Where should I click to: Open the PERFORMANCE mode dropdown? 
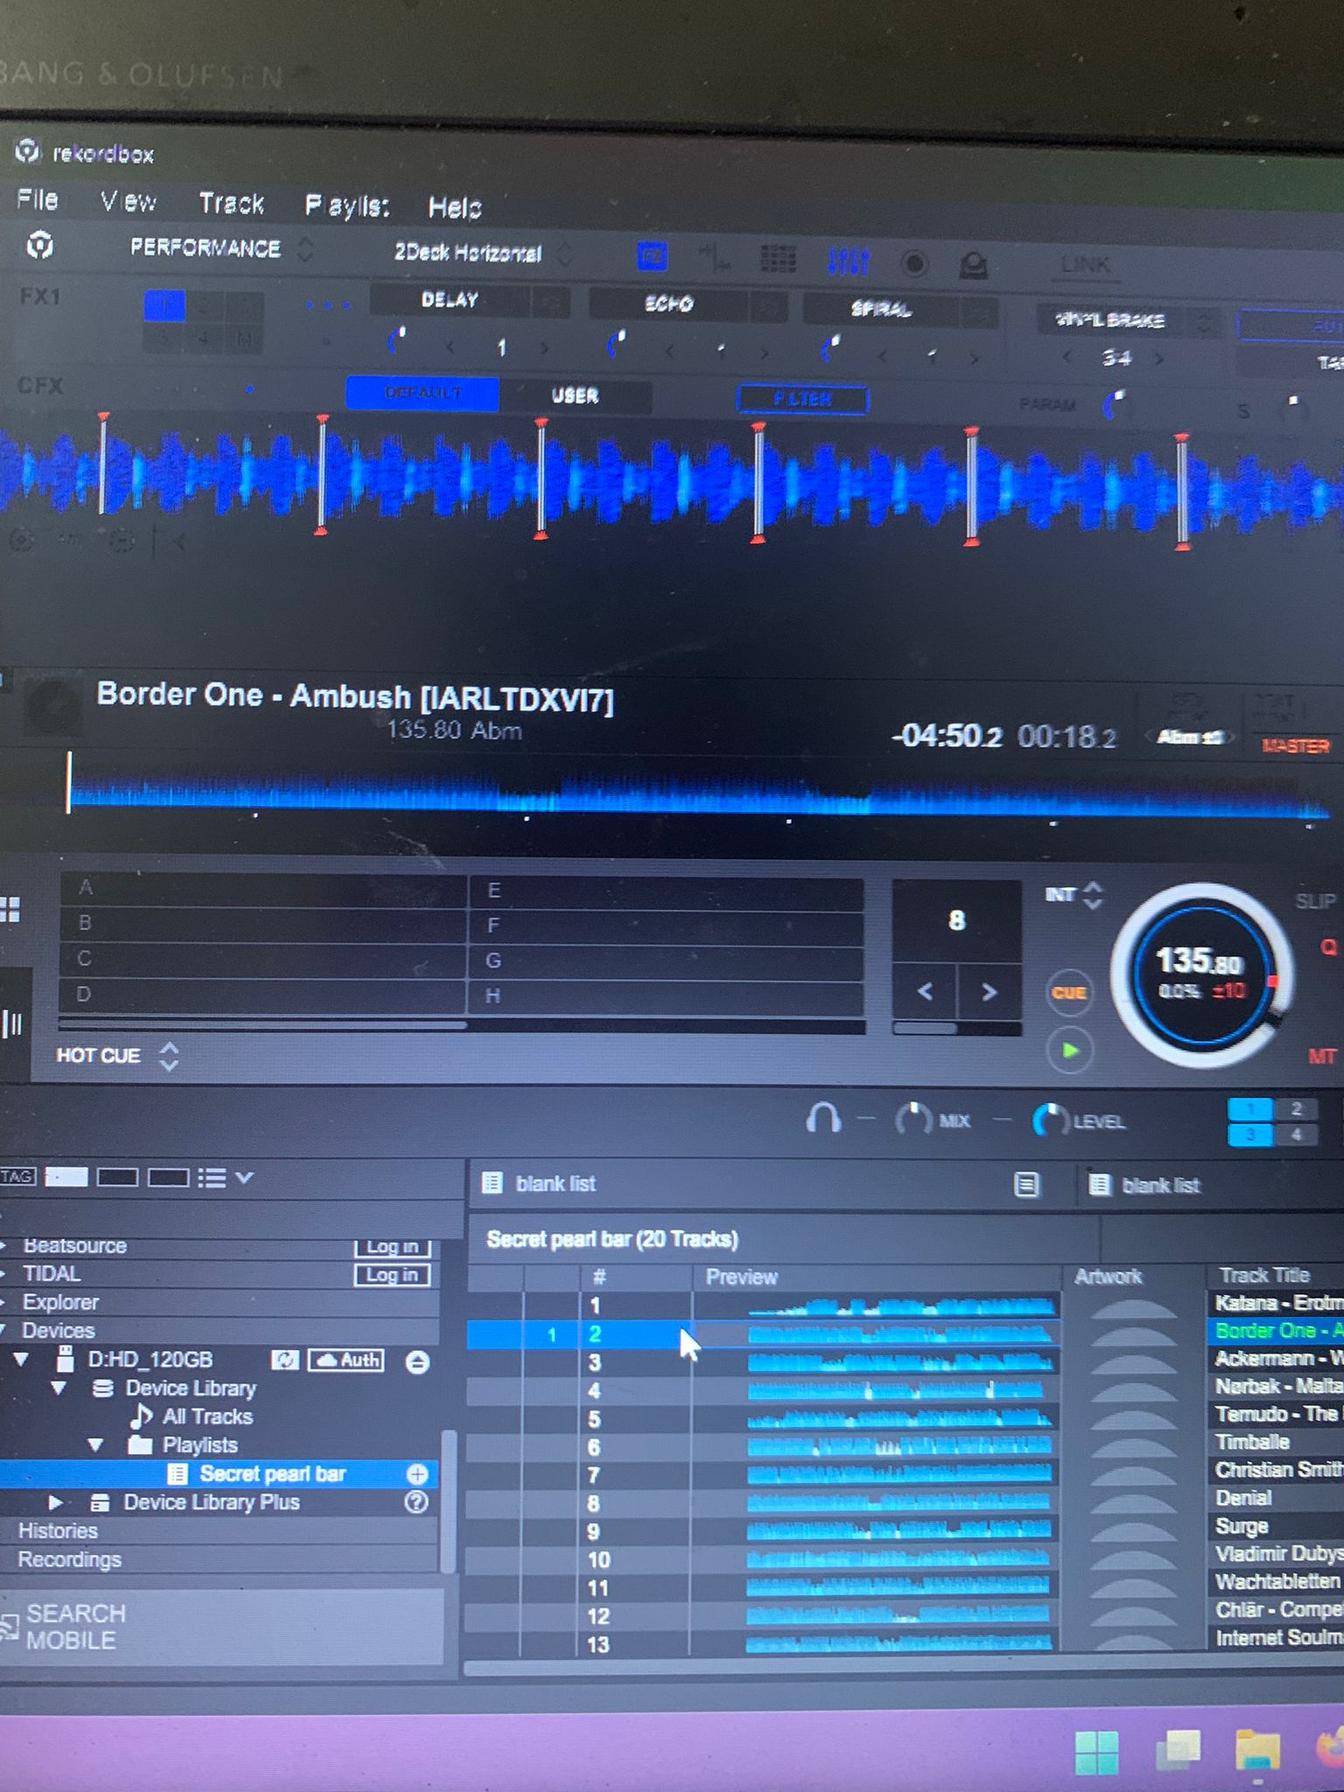(x=220, y=248)
